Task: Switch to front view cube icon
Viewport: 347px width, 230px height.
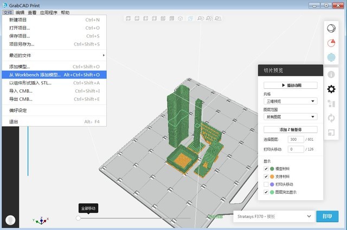Action: (x=128, y=18)
